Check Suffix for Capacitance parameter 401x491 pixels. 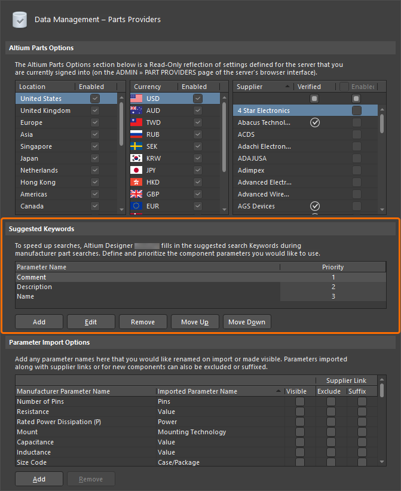point(362,442)
